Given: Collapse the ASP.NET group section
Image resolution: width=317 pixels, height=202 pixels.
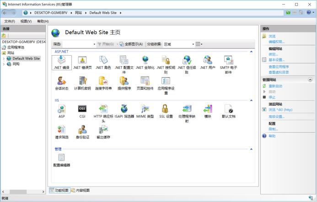Looking at the screenshot, I should tap(251, 52).
